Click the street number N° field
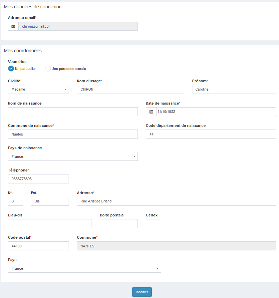The height and width of the screenshot is (298, 279). pyautogui.click(x=15, y=201)
